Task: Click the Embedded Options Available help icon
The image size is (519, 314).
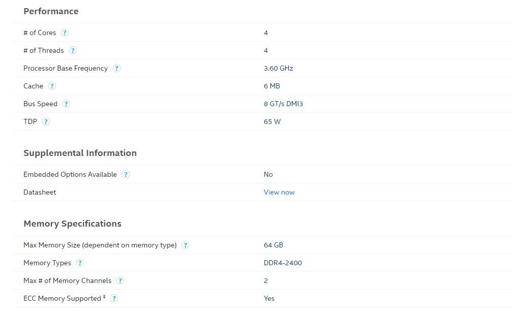Action: [126, 174]
